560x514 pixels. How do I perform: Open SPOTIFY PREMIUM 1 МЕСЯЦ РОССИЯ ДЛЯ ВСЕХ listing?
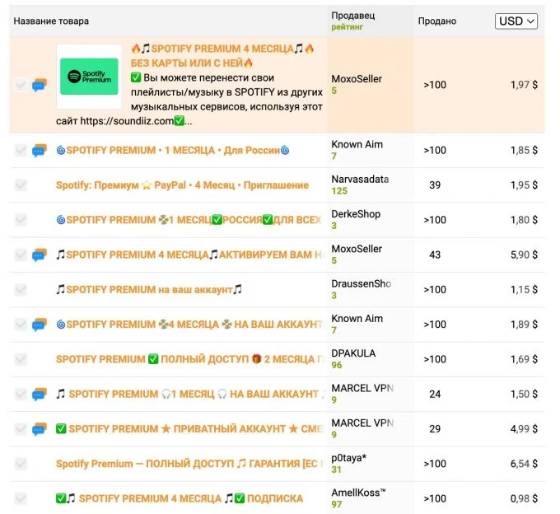(189, 220)
